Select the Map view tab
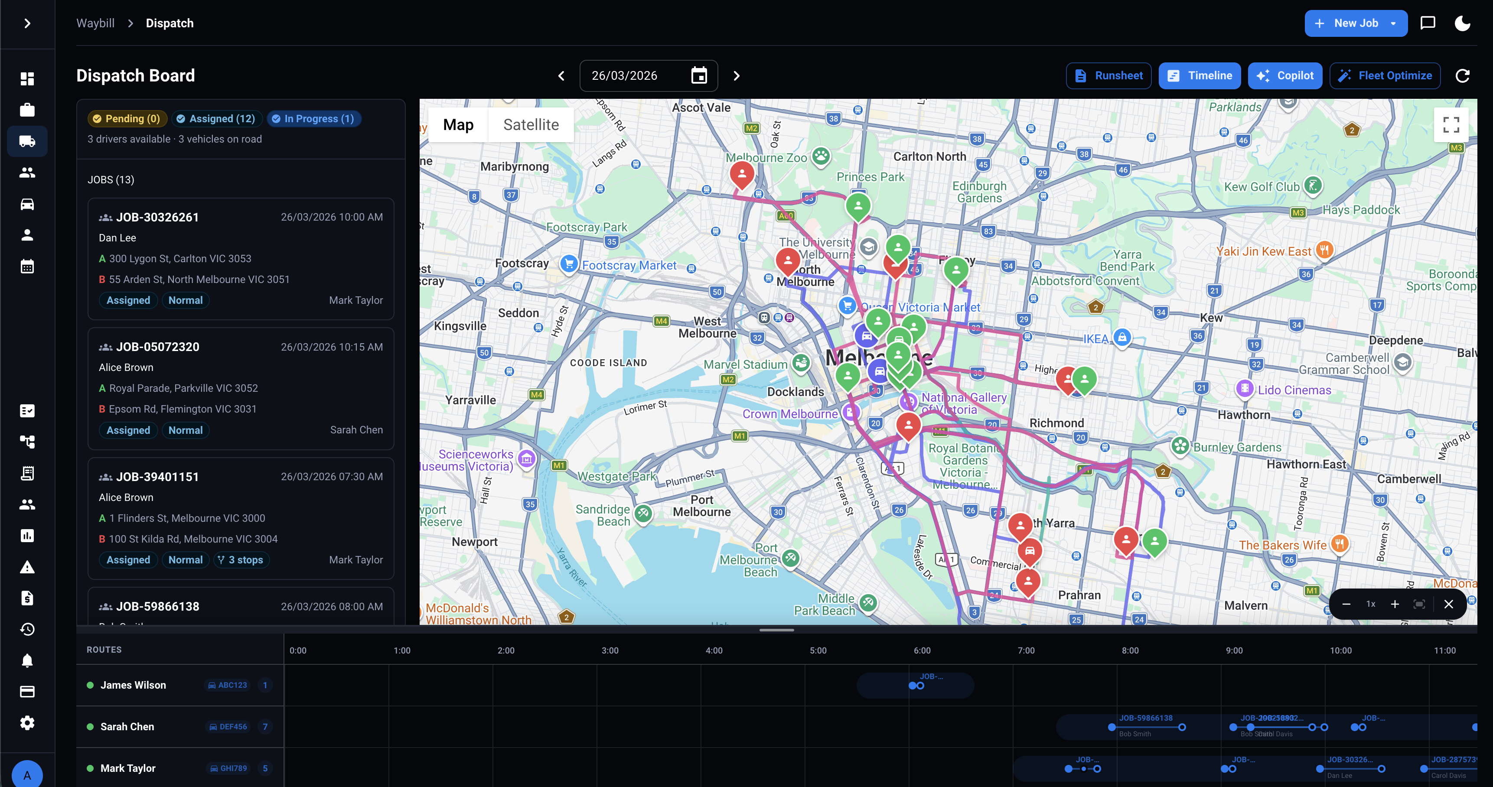Image resolution: width=1493 pixels, height=787 pixels. point(458,125)
